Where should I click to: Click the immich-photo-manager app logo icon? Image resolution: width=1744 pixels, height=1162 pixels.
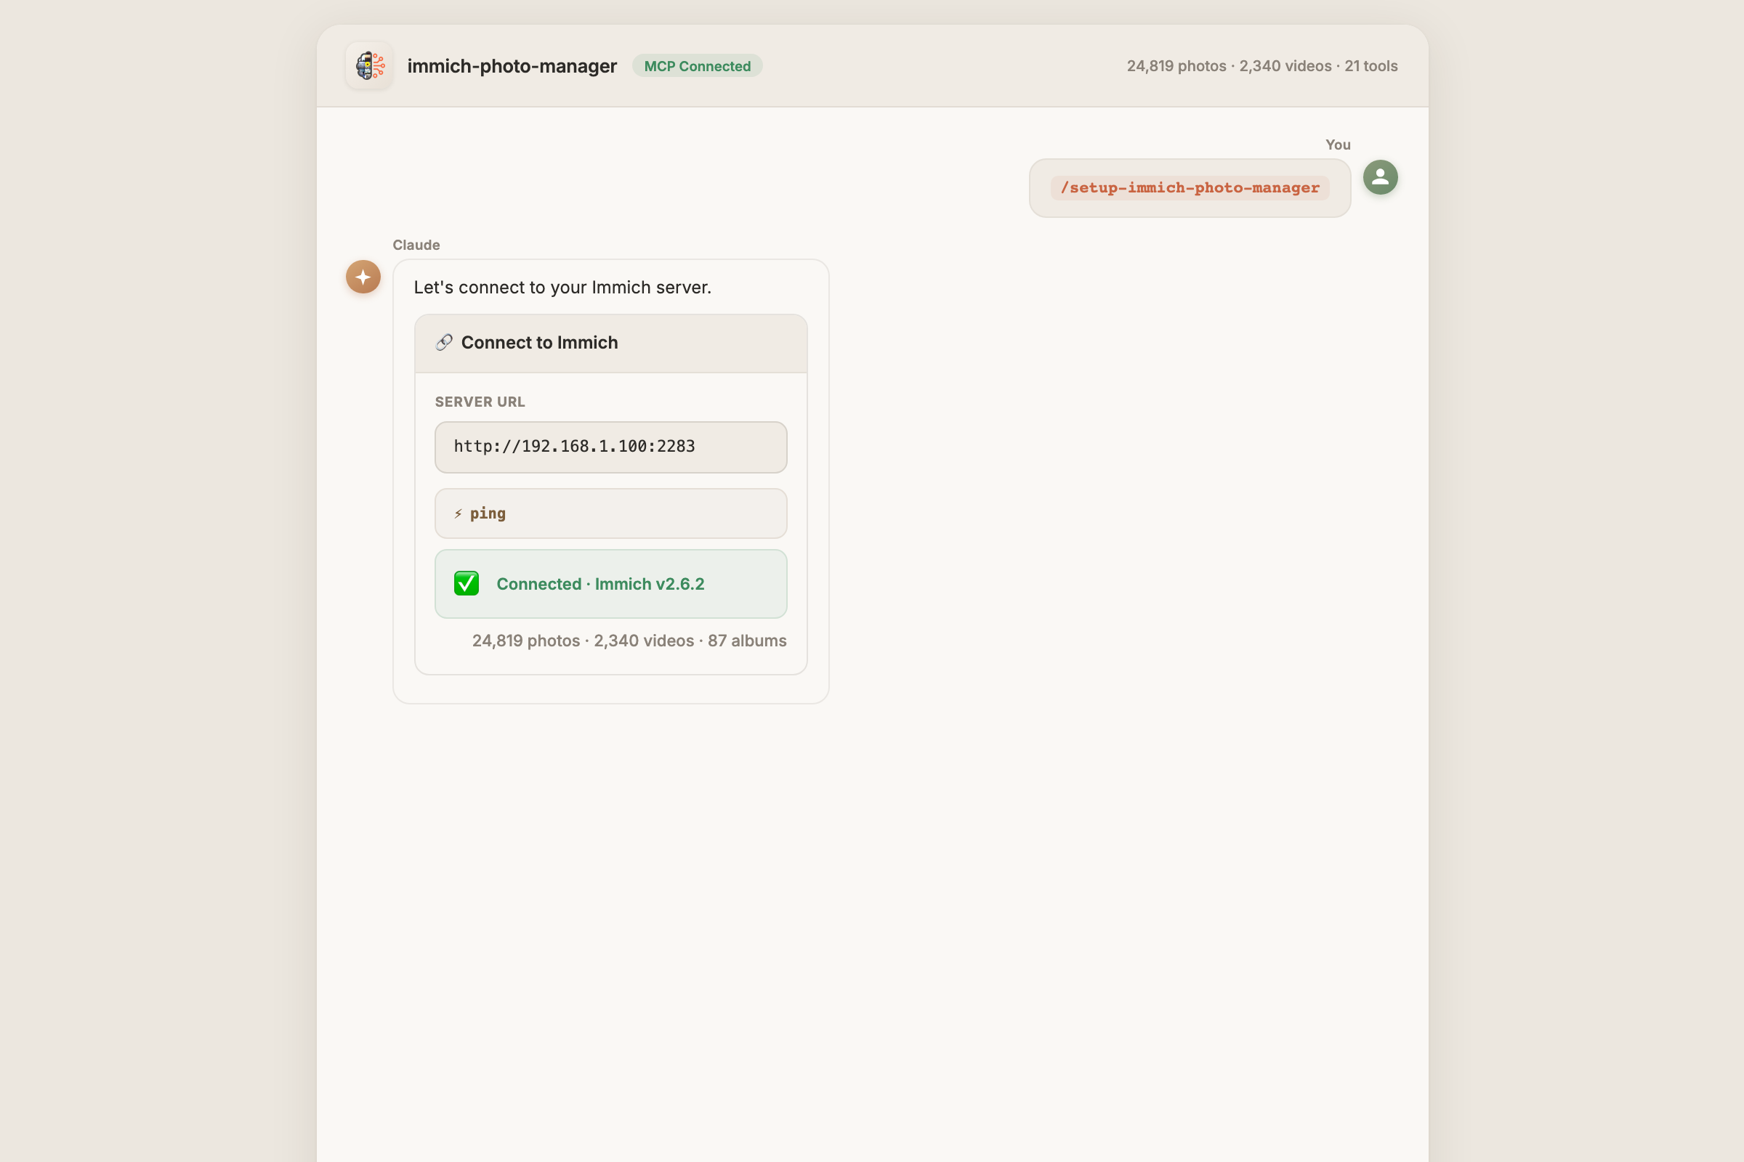(x=368, y=66)
